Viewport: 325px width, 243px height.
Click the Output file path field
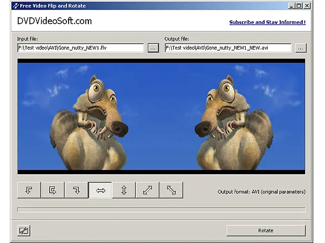(x=228, y=48)
